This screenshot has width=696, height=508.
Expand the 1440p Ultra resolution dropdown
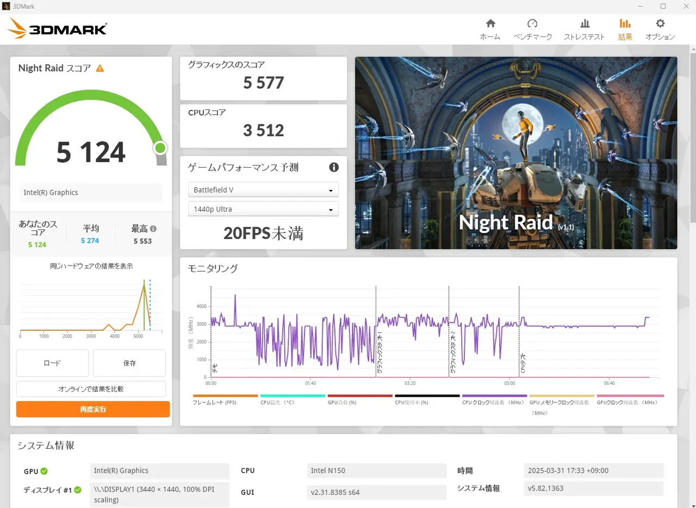[x=263, y=209]
